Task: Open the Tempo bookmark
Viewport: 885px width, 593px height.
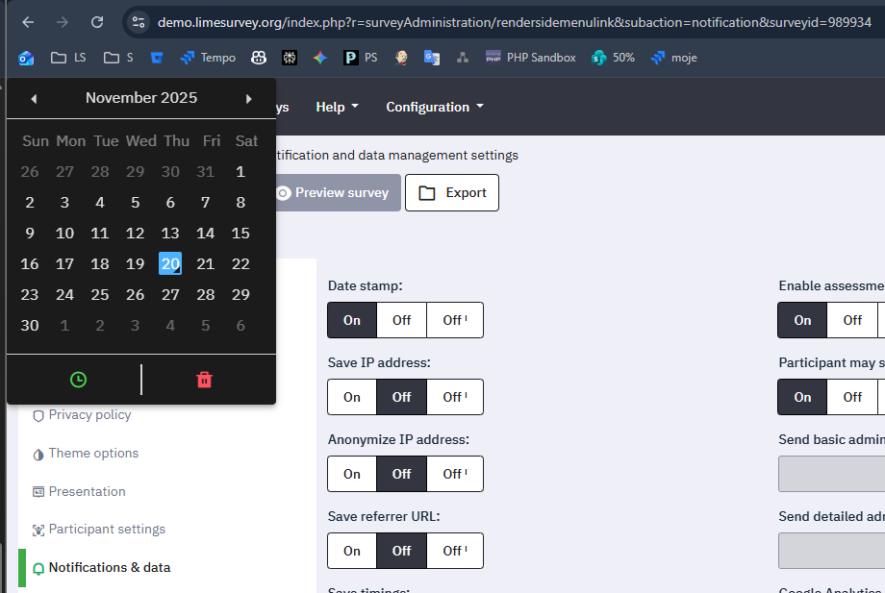Action: coord(207,58)
